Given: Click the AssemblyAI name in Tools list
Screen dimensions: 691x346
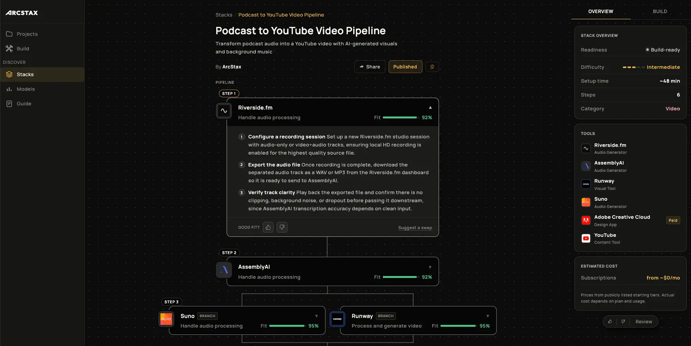Looking at the screenshot, I should 609,163.
